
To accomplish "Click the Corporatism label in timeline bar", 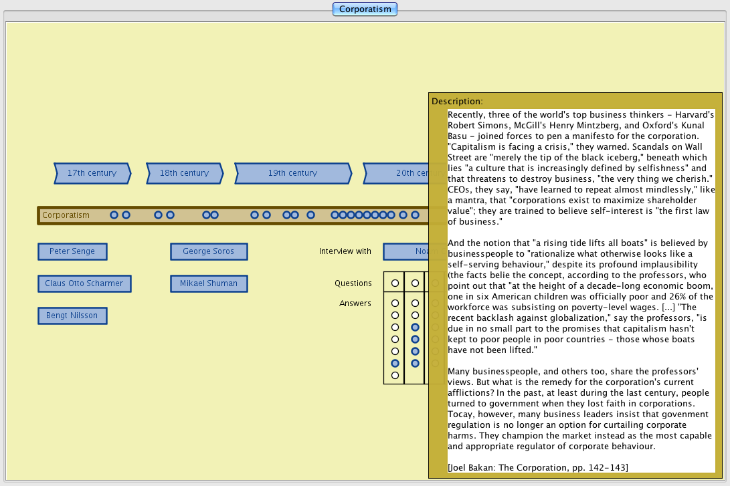I will (x=66, y=215).
